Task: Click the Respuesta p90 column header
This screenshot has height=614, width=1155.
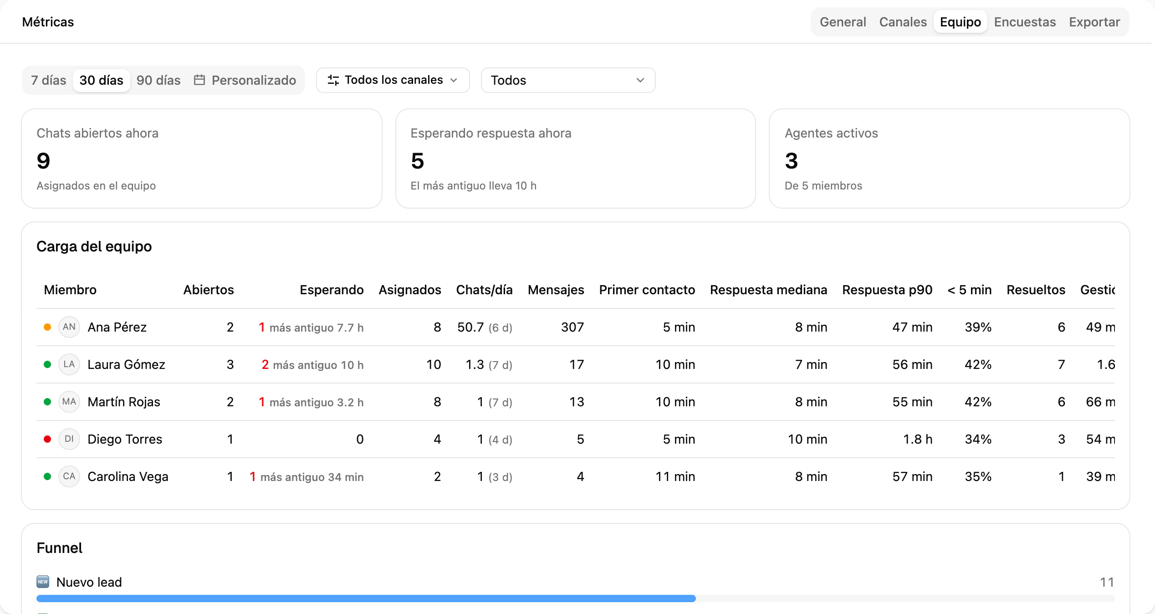Action: pyautogui.click(x=887, y=290)
